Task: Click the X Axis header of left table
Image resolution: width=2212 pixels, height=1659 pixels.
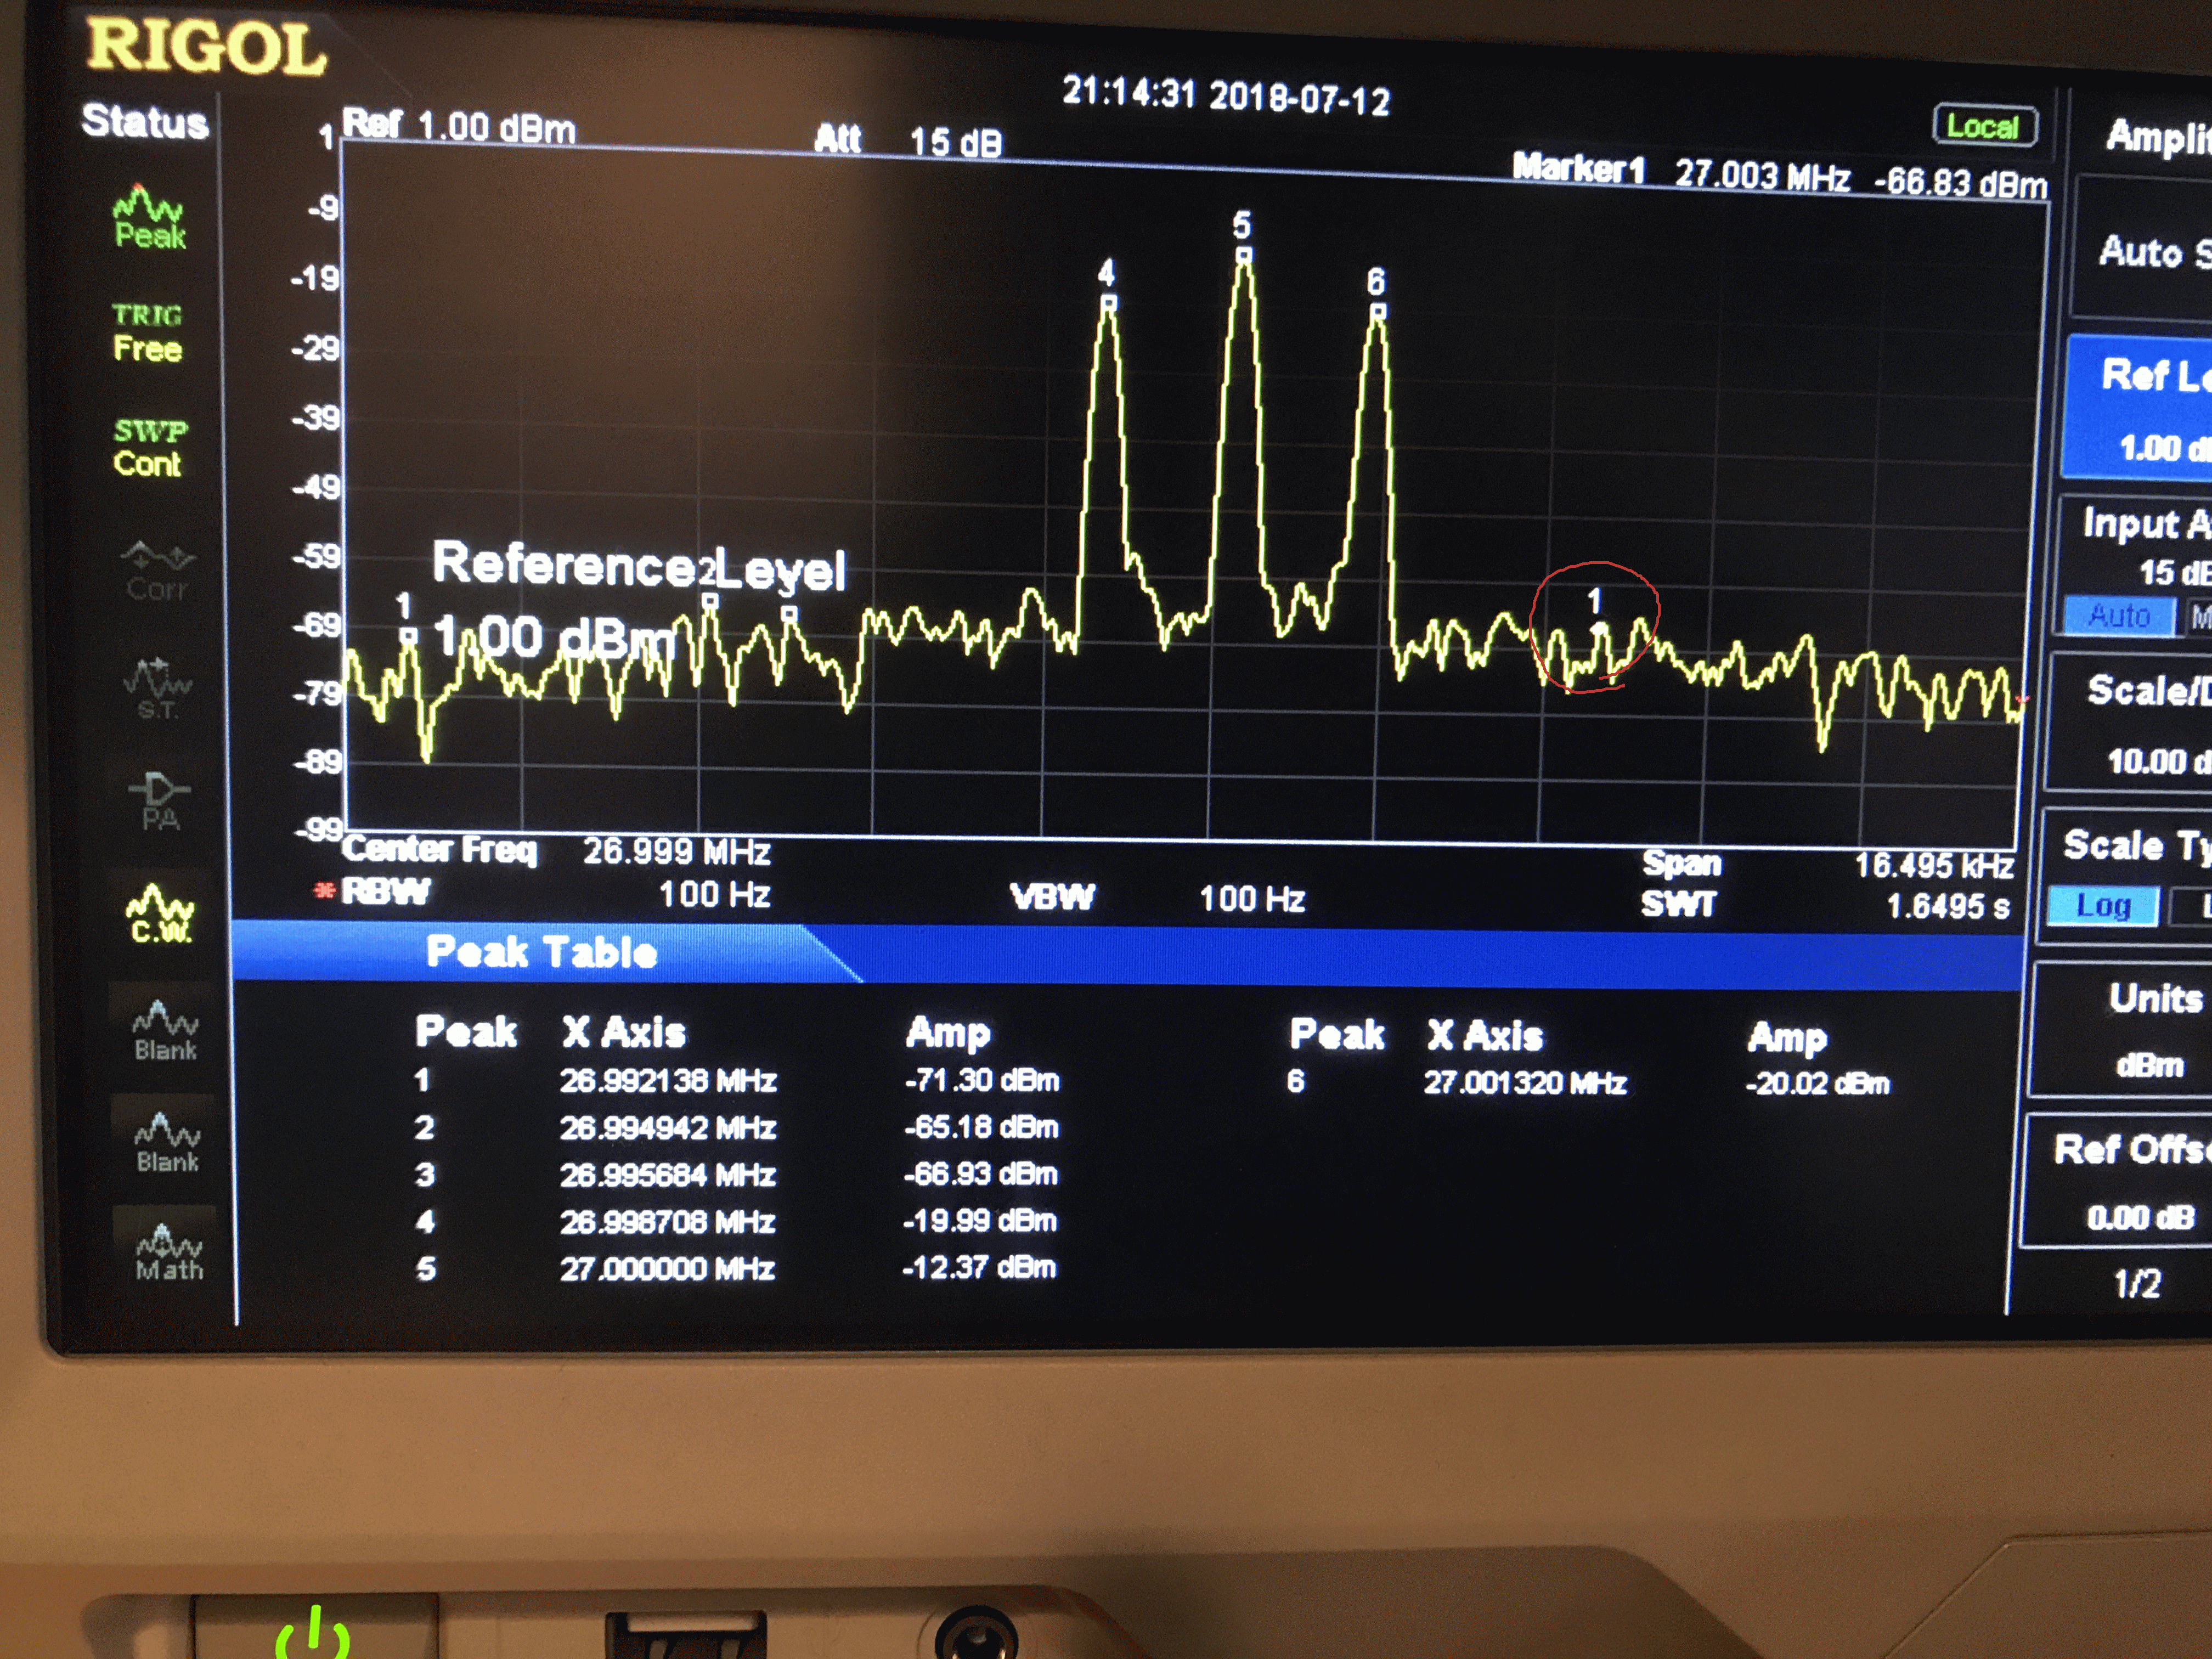Action: (x=624, y=1032)
